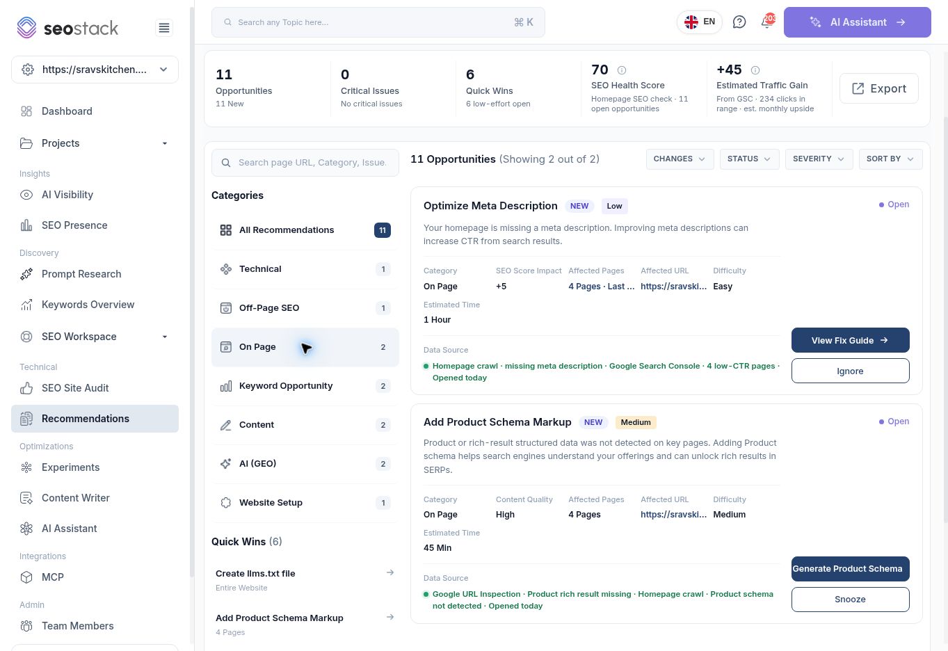Image resolution: width=948 pixels, height=651 pixels.
Task: Click the AI Assistant purple button
Action: (x=857, y=22)
